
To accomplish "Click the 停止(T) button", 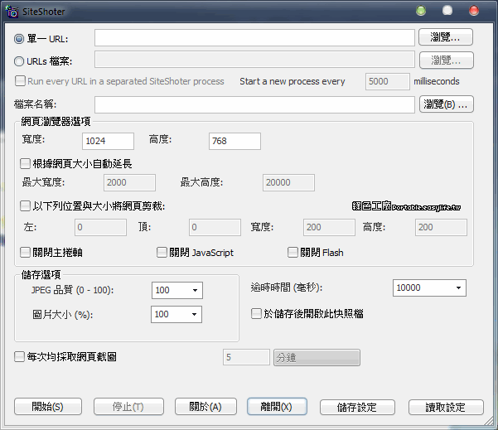I will tap(128, 407).
